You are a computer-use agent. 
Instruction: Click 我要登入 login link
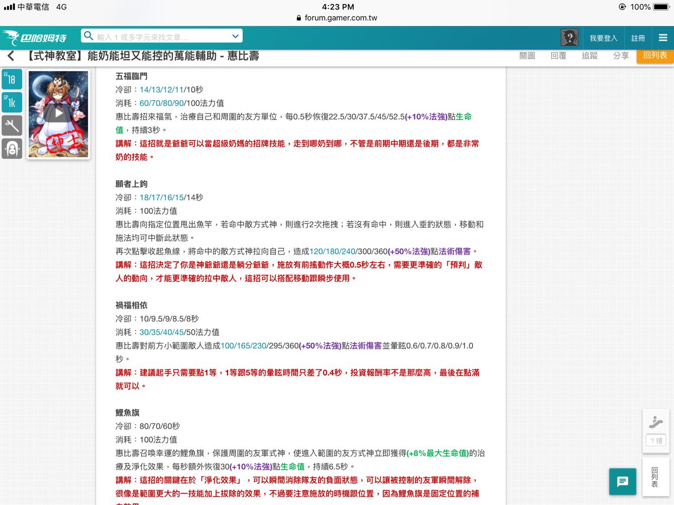[x=603, y=38]
